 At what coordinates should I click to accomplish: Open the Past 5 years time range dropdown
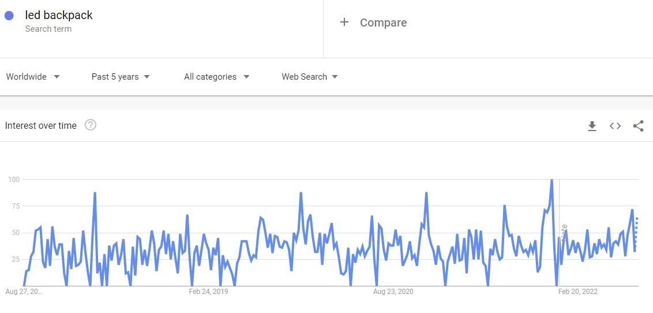121,77
